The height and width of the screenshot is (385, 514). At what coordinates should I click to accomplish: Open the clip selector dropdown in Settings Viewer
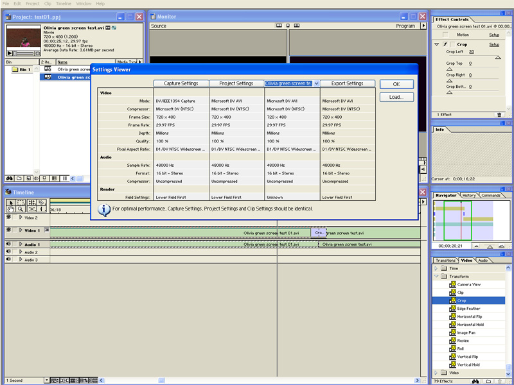tap(316, 83)
